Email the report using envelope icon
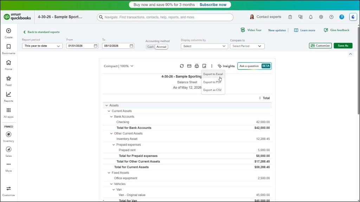Screen dimensions: 360x202 189,66
